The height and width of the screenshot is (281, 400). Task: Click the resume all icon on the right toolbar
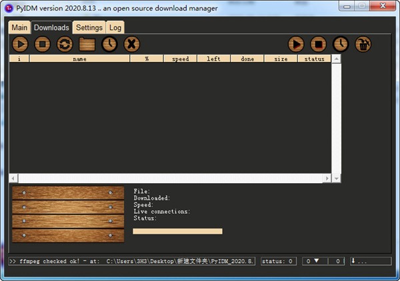(x=296, y=45)
